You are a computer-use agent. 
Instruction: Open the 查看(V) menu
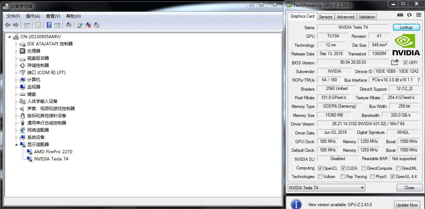(53, 16)
